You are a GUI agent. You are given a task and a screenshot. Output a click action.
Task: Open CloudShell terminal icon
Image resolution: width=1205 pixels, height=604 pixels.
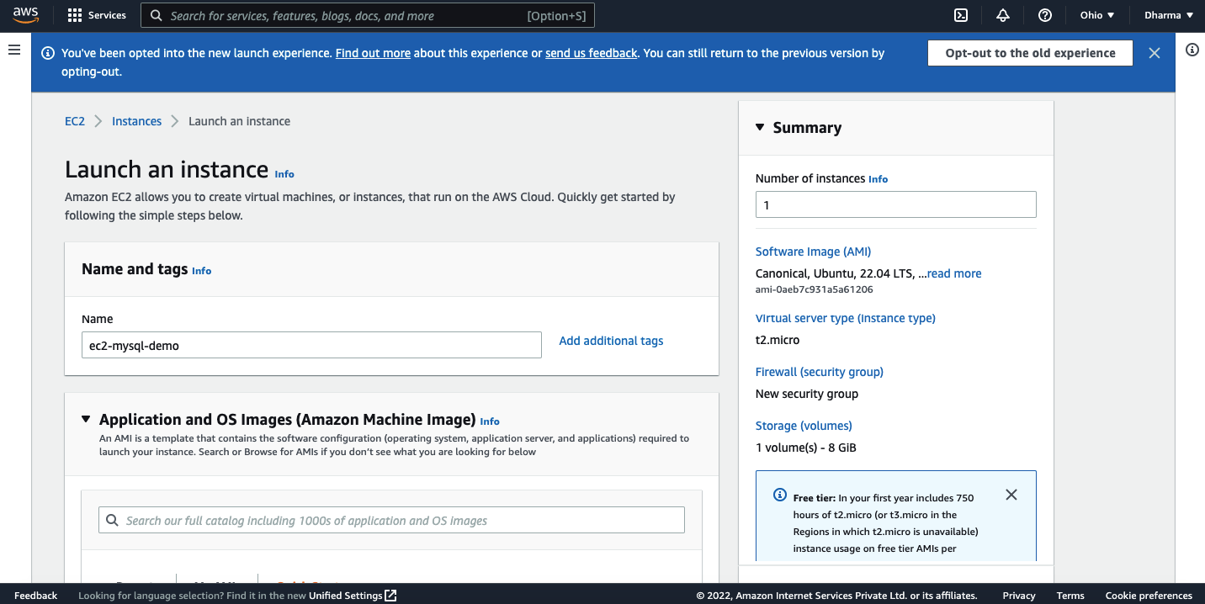tap(960, 15)
